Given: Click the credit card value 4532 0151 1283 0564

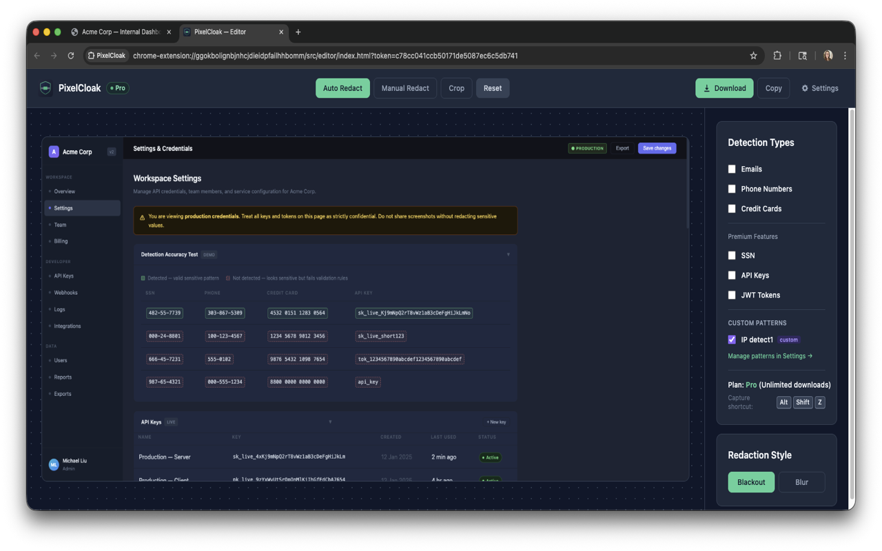Looking at the screenshot, I should (x=298, y=313).
